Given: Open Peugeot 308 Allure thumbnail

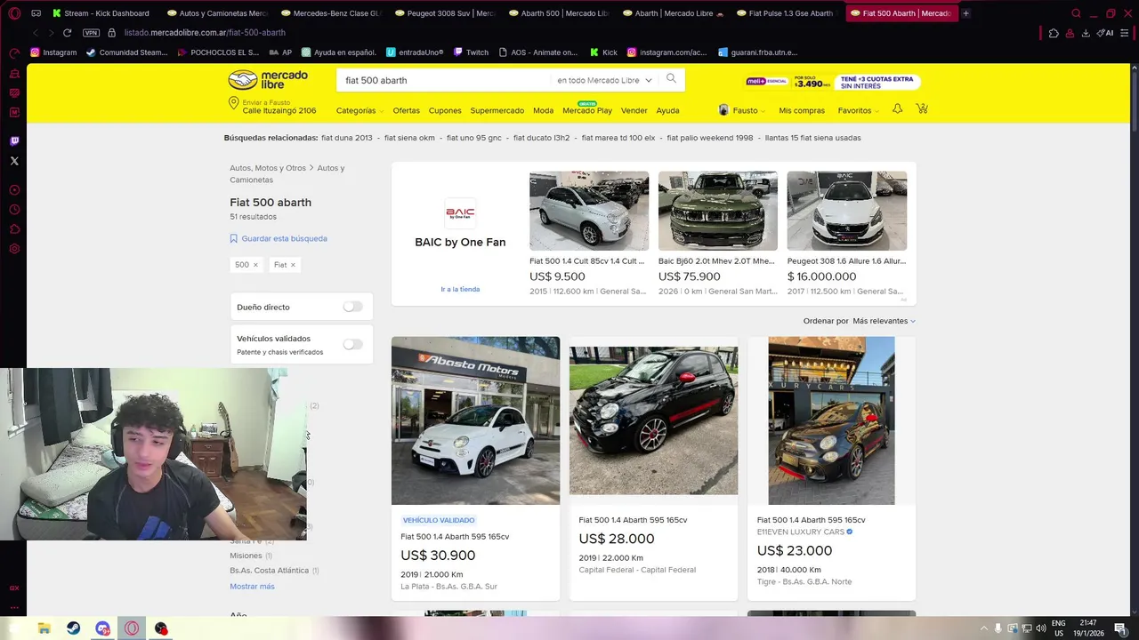Looking at the screenshot, I should (x=847, y=211).
